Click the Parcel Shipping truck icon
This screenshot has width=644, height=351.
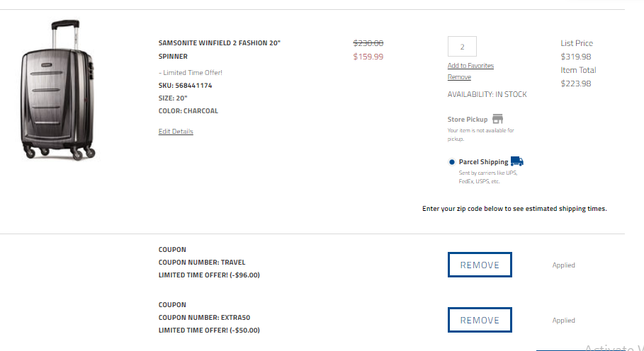(516, 161)
